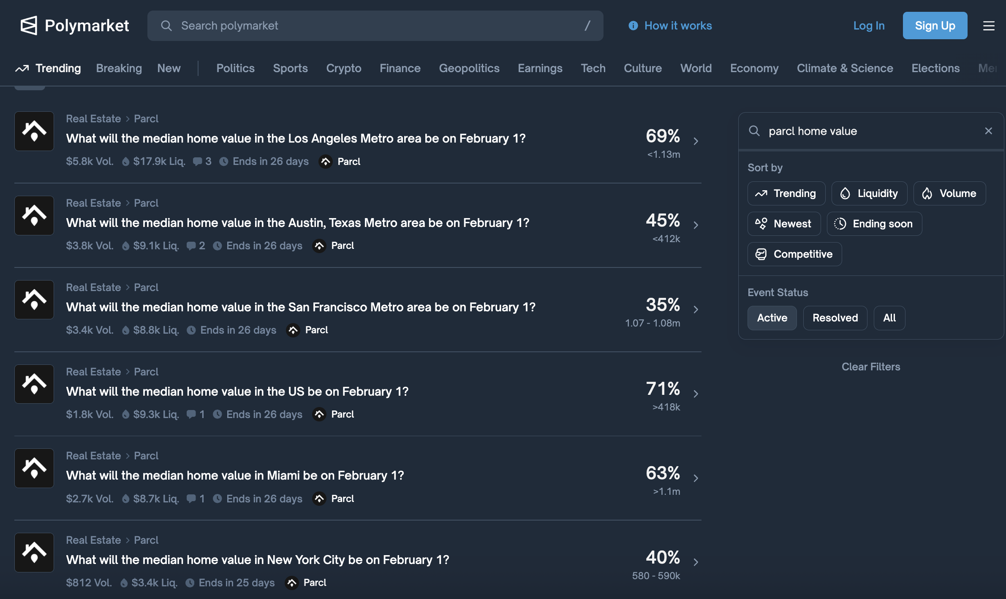Open the hamburger menu icon

(989, 26)
